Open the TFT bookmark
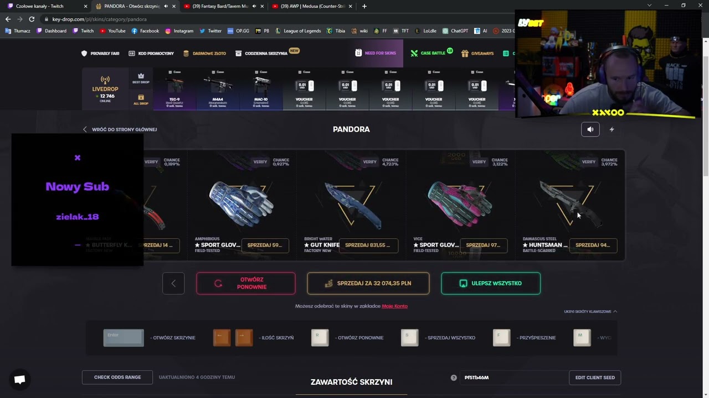 coord(401,31)
